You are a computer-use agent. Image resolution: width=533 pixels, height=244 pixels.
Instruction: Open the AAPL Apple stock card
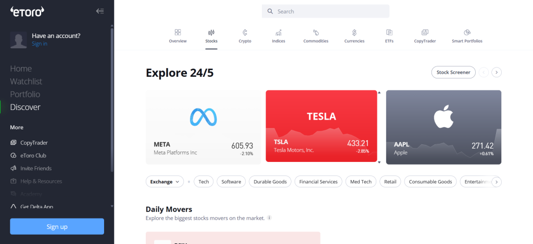(x=443, y=127)
